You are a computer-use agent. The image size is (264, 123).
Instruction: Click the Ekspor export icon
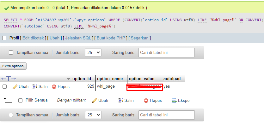[174, 101]
